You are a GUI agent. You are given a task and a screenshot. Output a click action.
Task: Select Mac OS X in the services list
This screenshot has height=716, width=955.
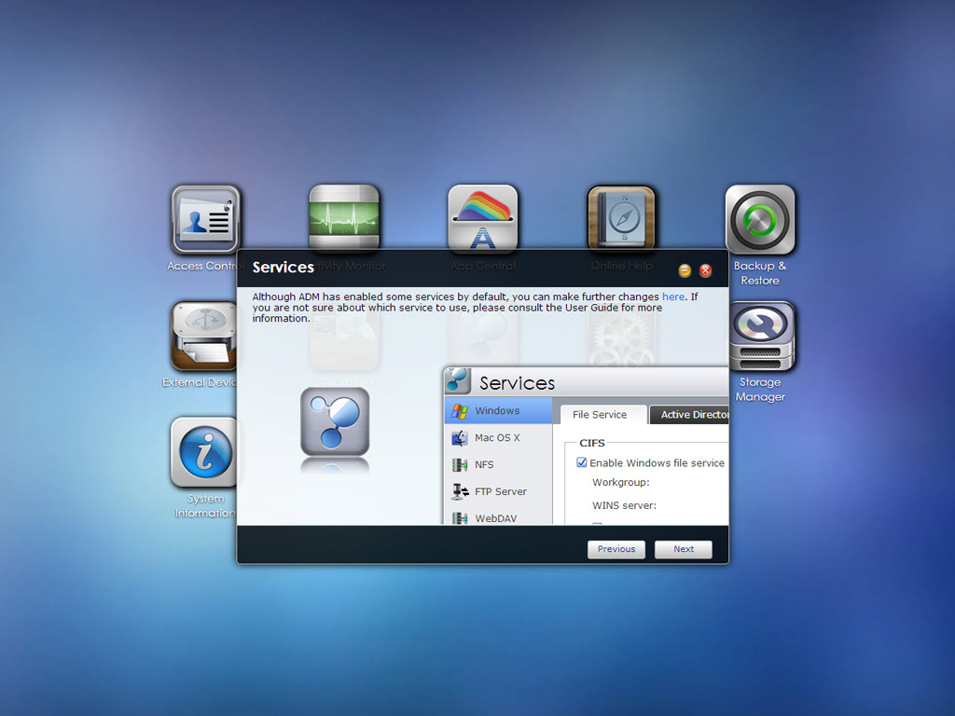pos(499,438)
